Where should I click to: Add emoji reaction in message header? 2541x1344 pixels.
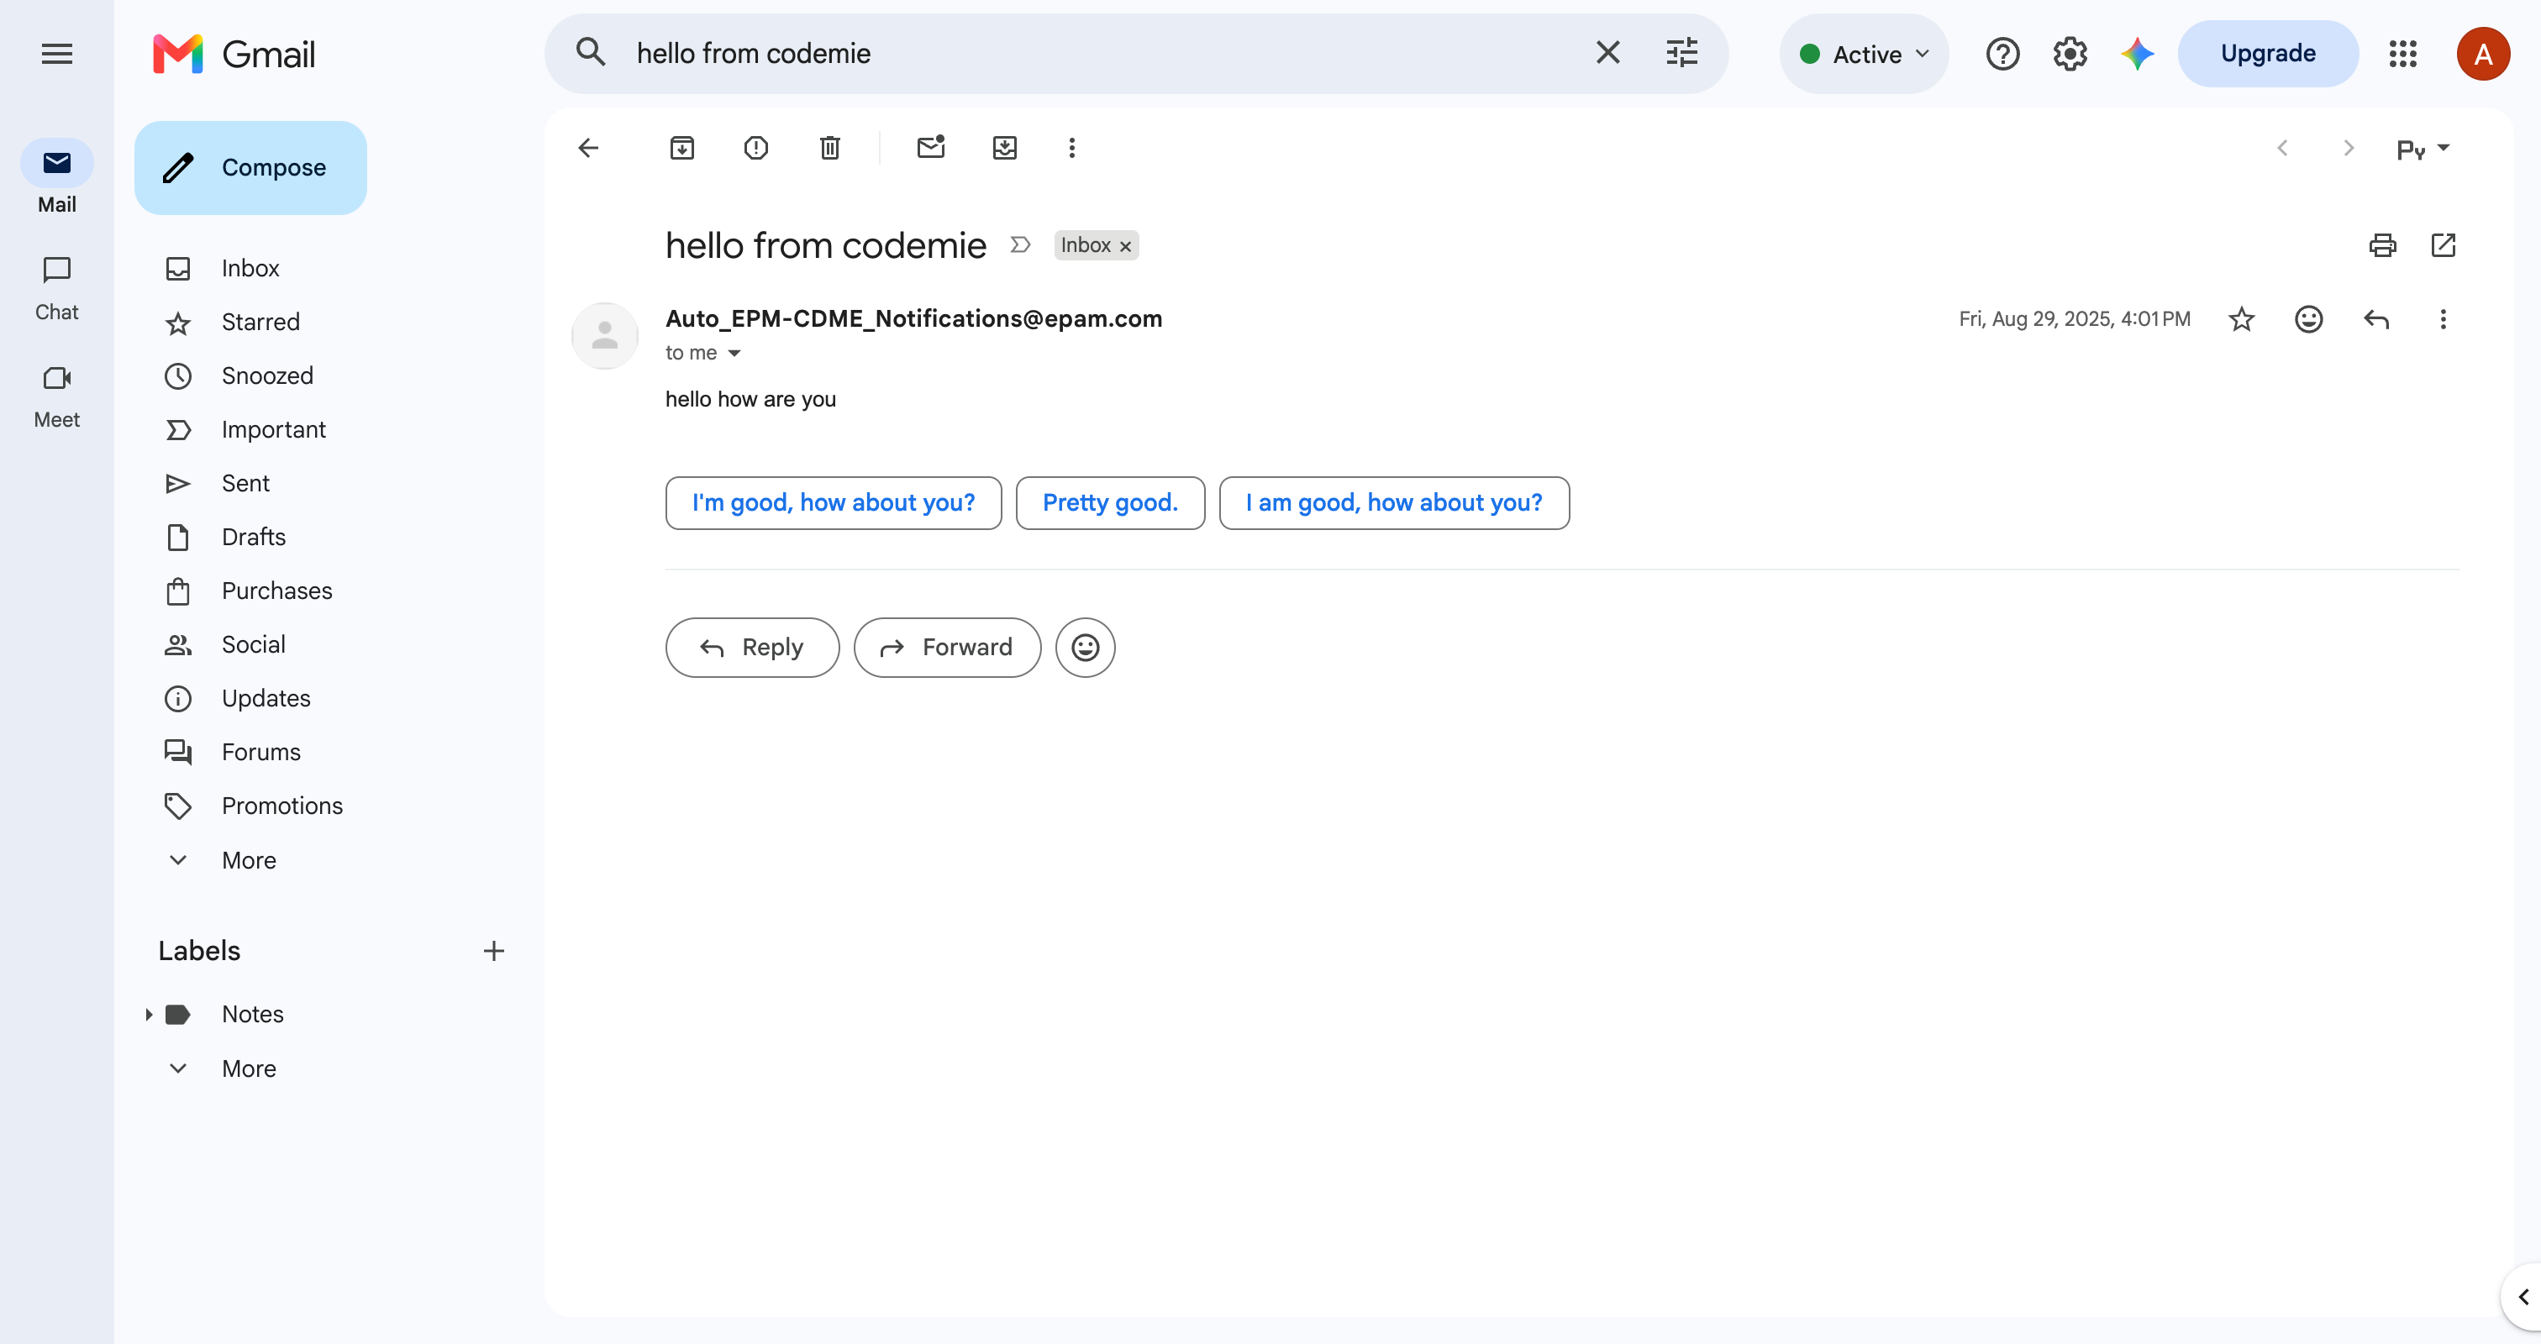point(2308,318)
